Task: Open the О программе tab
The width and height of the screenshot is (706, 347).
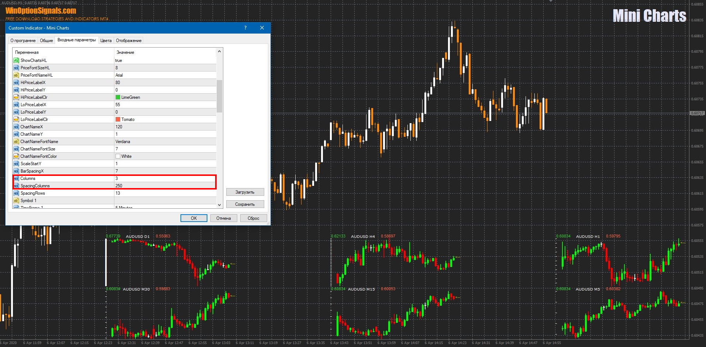Action: click(23, 41)
